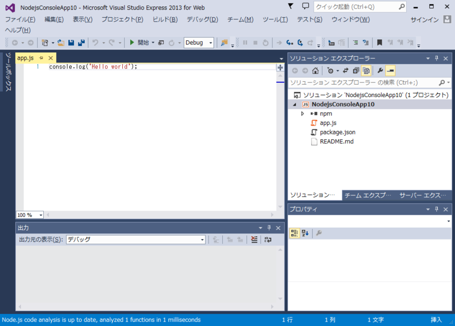Click the Solution Explorer Home icon
Screen dimensions: 455x326
click(316, 70)
